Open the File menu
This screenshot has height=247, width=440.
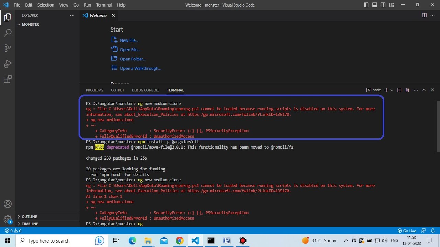(x=17, y=5)
